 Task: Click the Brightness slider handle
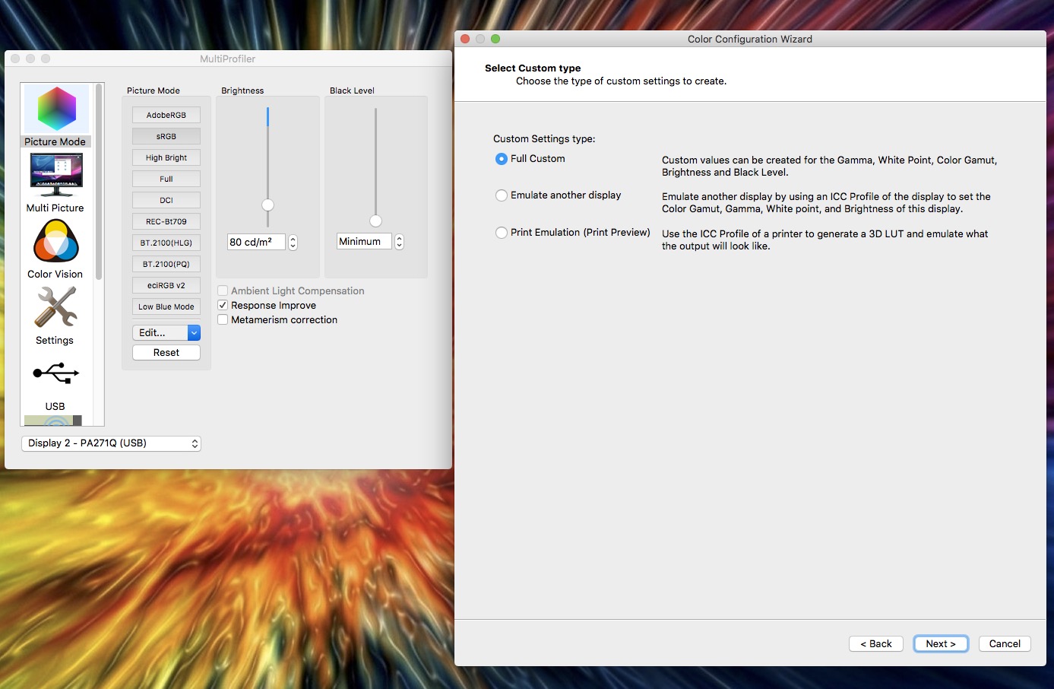click(268, 205)
